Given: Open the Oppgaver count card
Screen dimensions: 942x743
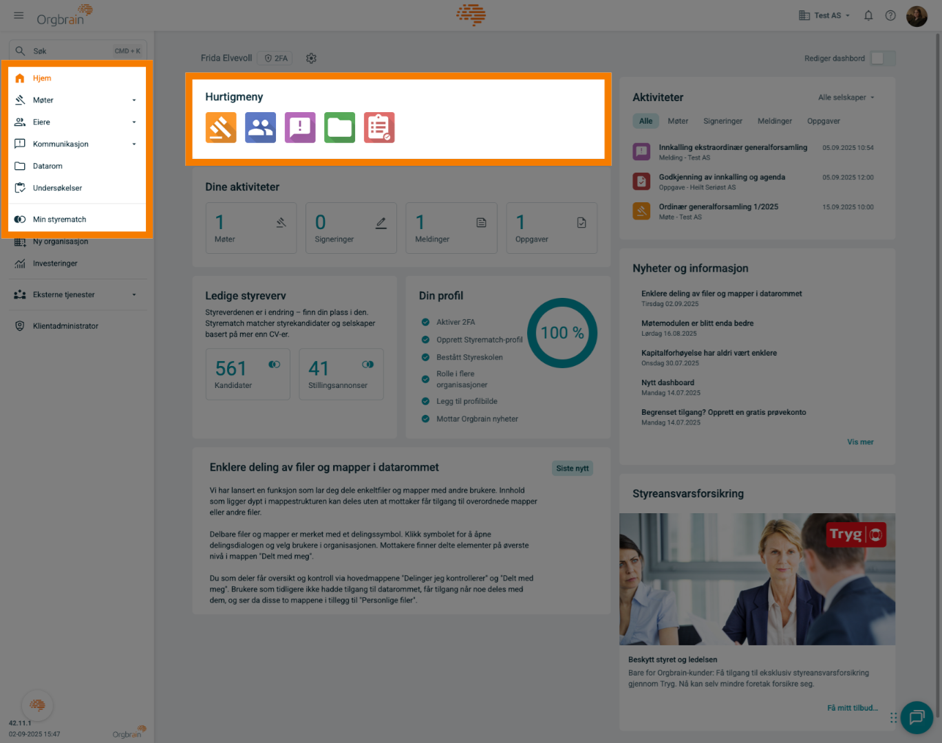Looking at the screenshot, I should click(x=552, y=228).
